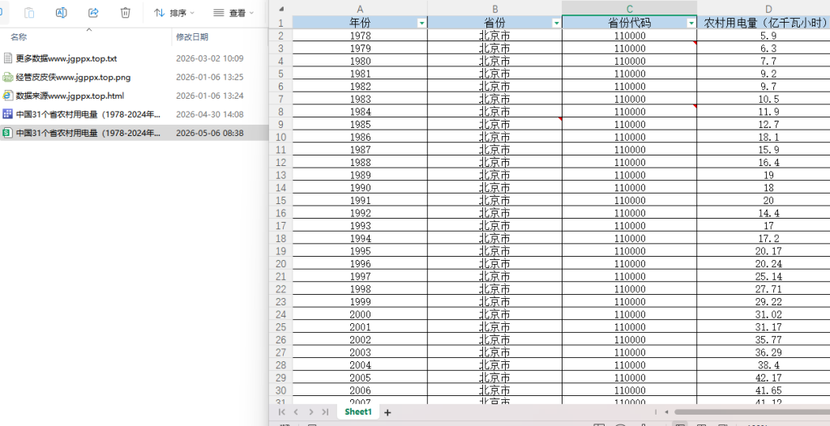Open the filter dropdown on 年份 header
830x426 pixels.
tap(421, 23)
